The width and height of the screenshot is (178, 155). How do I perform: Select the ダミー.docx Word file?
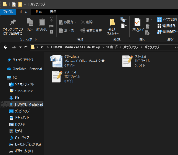coord(77,61)
